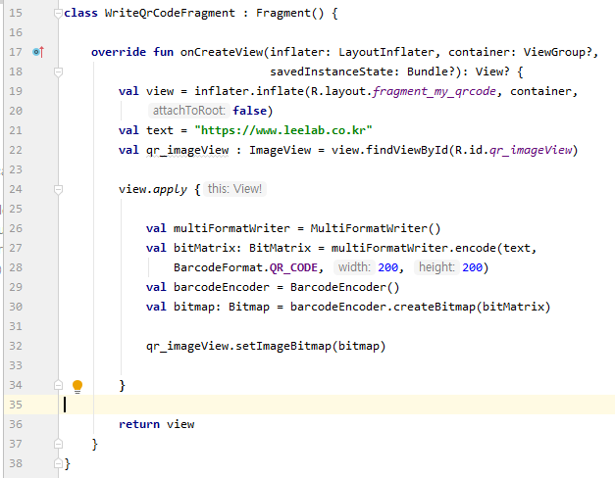Click the class closing fold marker on line 38

[x=59, y=463]
